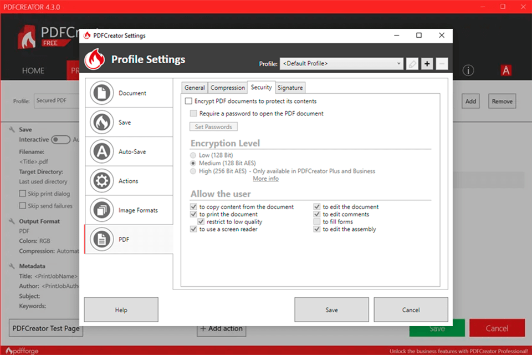The image size is (532, 355).
Task: Click the Set Passwords button
Action: click(x=213, y=126)
